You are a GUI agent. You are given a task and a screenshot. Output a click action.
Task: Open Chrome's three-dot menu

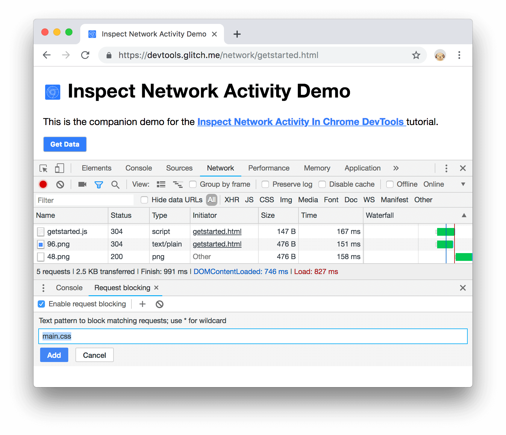(x=459, y=55)
